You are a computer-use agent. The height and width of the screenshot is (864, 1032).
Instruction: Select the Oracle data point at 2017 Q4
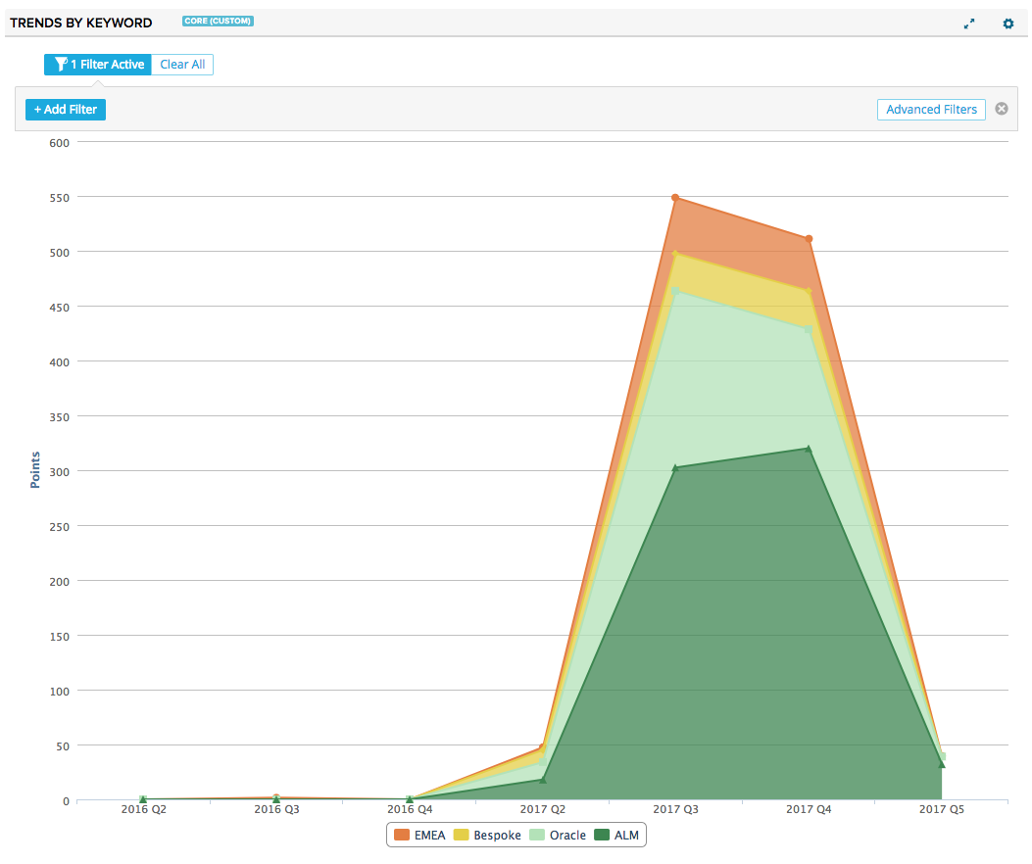coord(809,329)
